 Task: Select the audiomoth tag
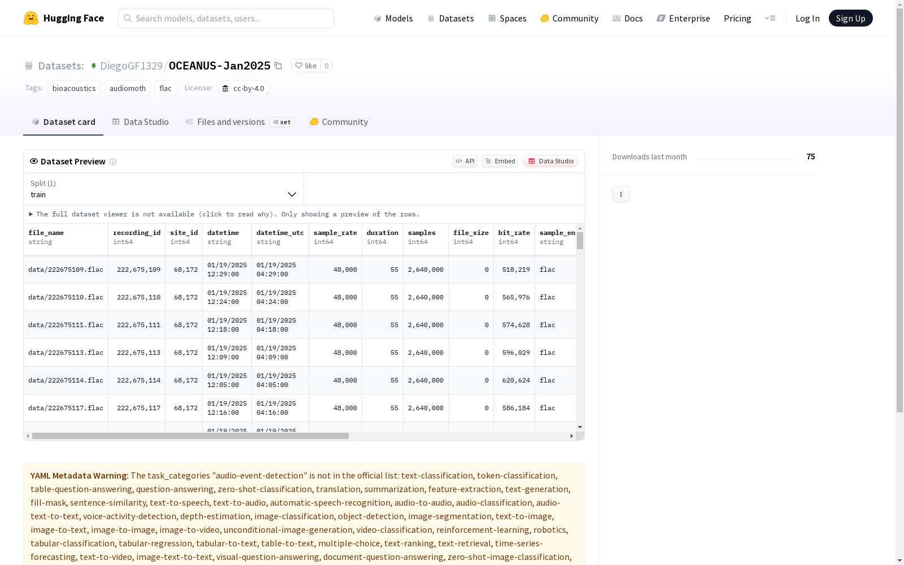tap(128, 88)
